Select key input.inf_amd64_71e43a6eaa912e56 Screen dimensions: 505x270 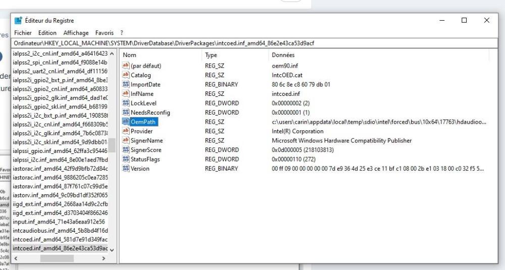point(60,222)
